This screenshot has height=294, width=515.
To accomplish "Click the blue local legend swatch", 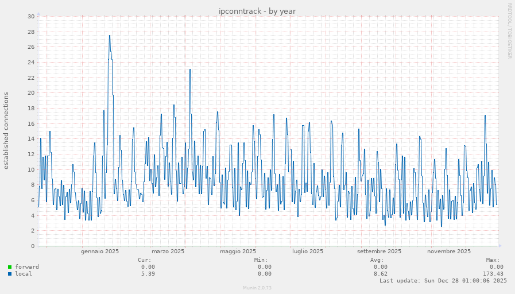I will pyautogui.click(x=10, y=274).
